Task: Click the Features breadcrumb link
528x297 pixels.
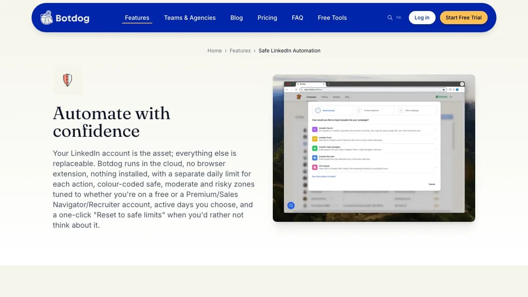Action: (x=240, y=51)
